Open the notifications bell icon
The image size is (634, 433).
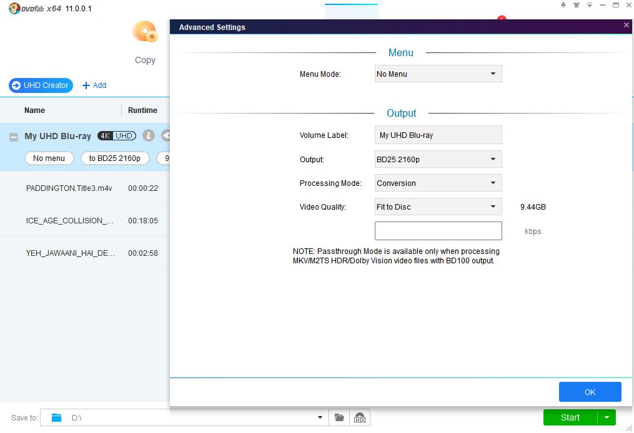click(x=563, y=5)
